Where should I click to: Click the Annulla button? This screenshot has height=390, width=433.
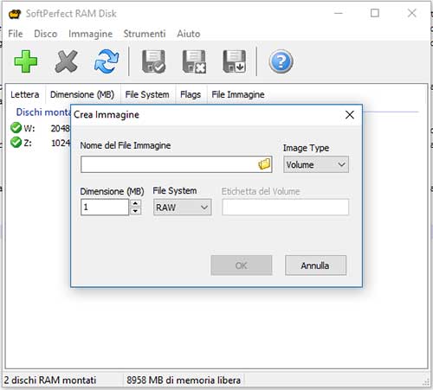click(x=316, y=265)
